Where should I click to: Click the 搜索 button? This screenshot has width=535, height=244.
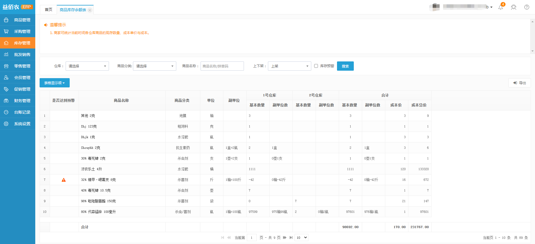click(x=345, y=66)
